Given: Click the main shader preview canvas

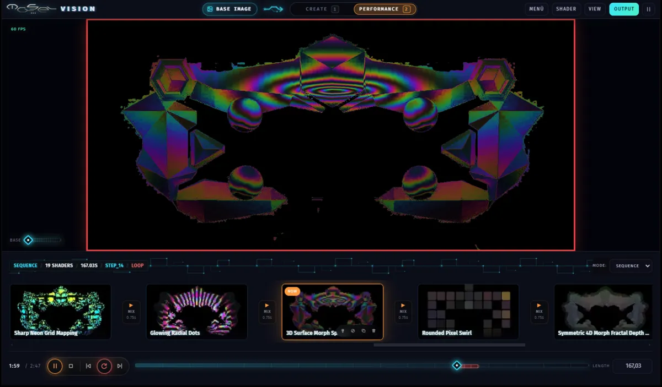Looking at the screenshot, I should tap(331, 135).
